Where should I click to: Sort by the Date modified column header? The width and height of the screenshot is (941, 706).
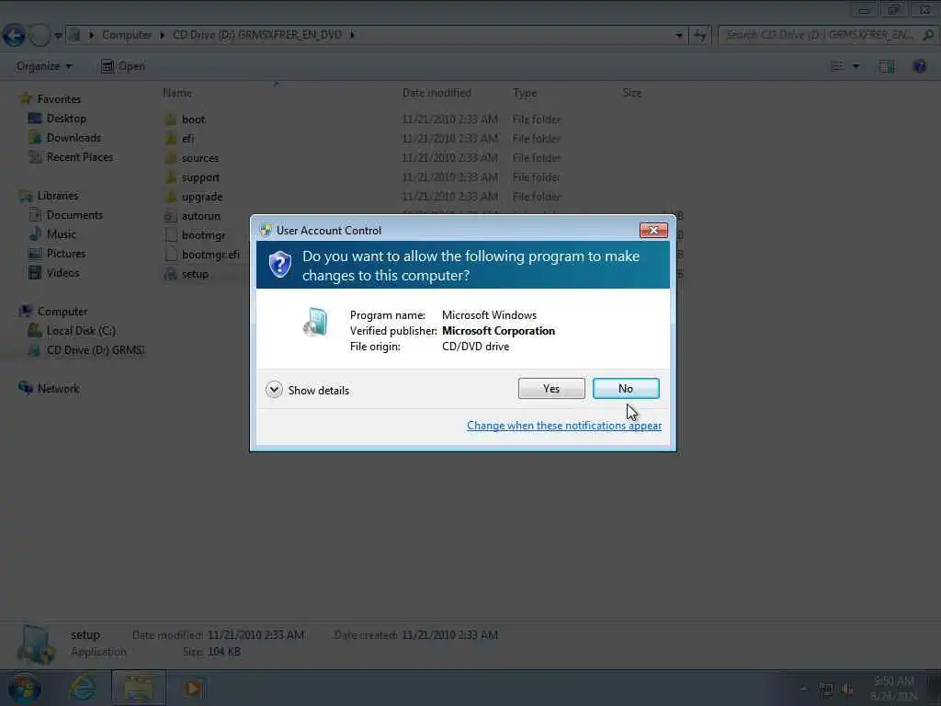436,93
